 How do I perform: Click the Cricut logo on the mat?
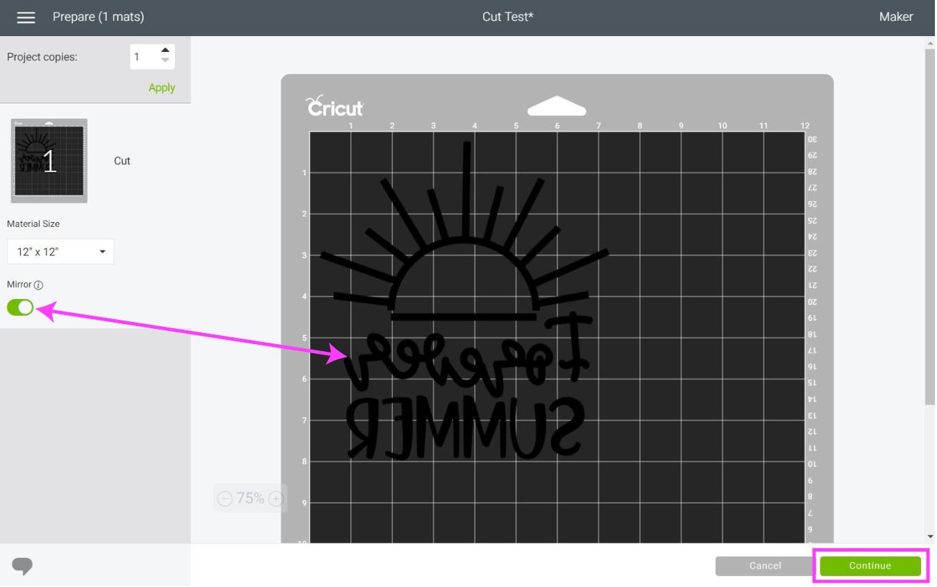click(335, 106)
